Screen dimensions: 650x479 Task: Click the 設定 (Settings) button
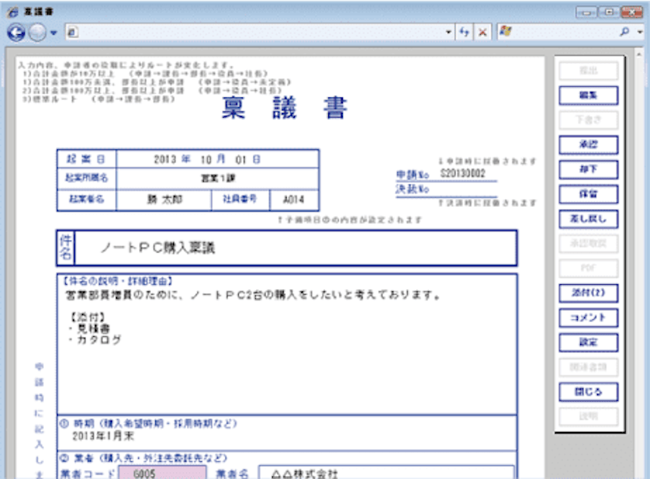[588, 342]
